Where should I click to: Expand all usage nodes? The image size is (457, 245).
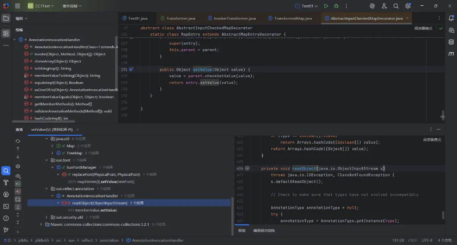click(18, 215)
